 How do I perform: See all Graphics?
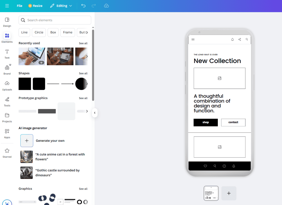coord(83,189)
